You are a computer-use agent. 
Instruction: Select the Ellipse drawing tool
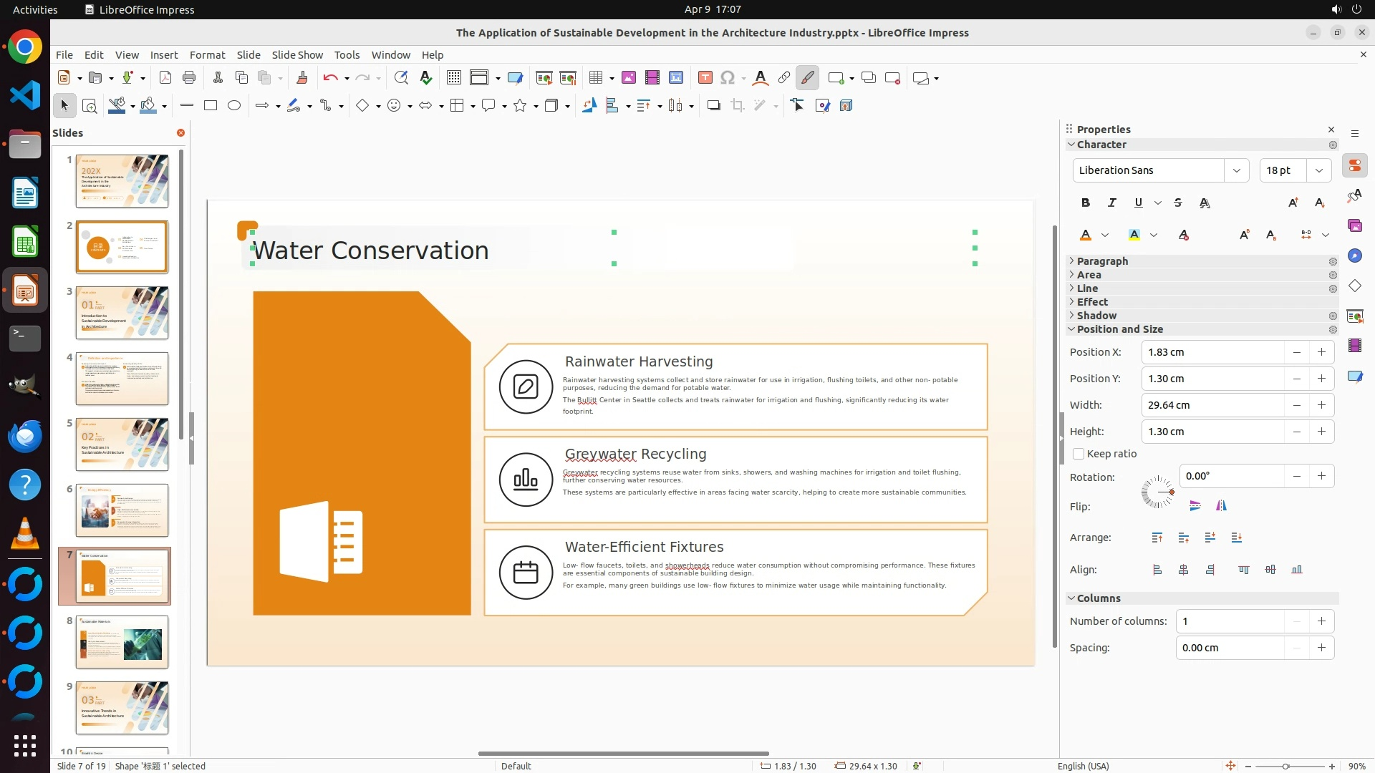(234, 106)
